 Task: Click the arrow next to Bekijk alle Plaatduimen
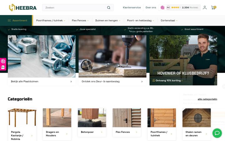click(x=71, y=81)
